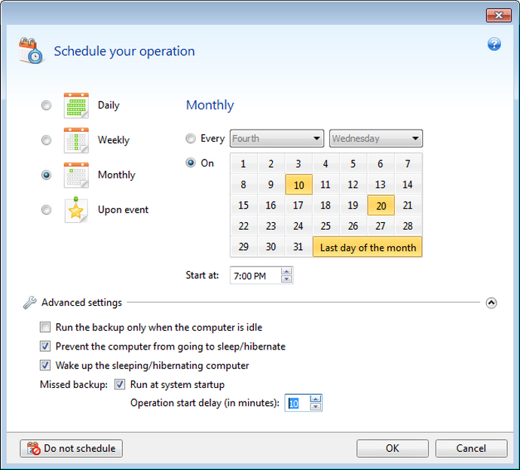Click the Advanced settings wrench icon
The image size is (520, 470).
point(29,303)
